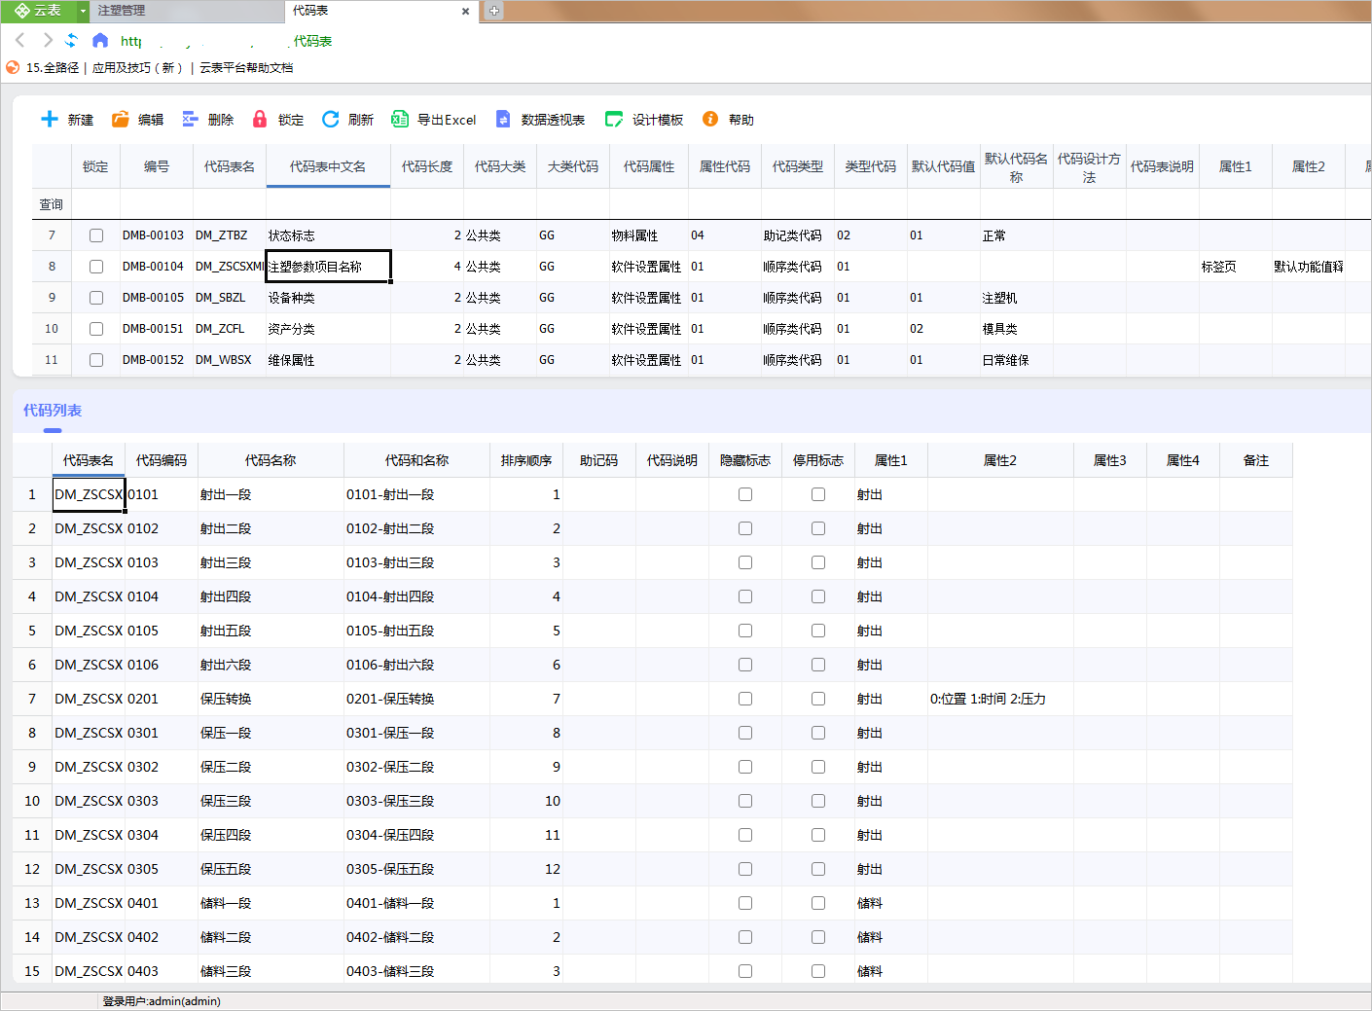Click the red 锁定 lock icon
This screenshot has width=1372, height=1011.
pos(260,119)
